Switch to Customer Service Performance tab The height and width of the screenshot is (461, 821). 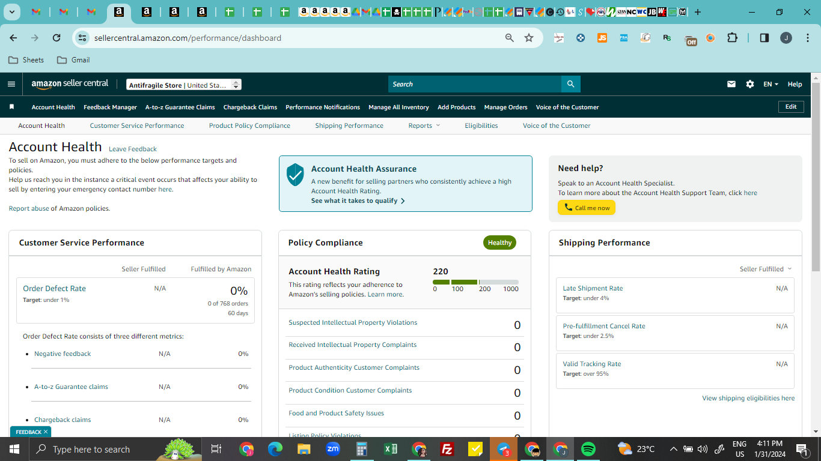137,125
